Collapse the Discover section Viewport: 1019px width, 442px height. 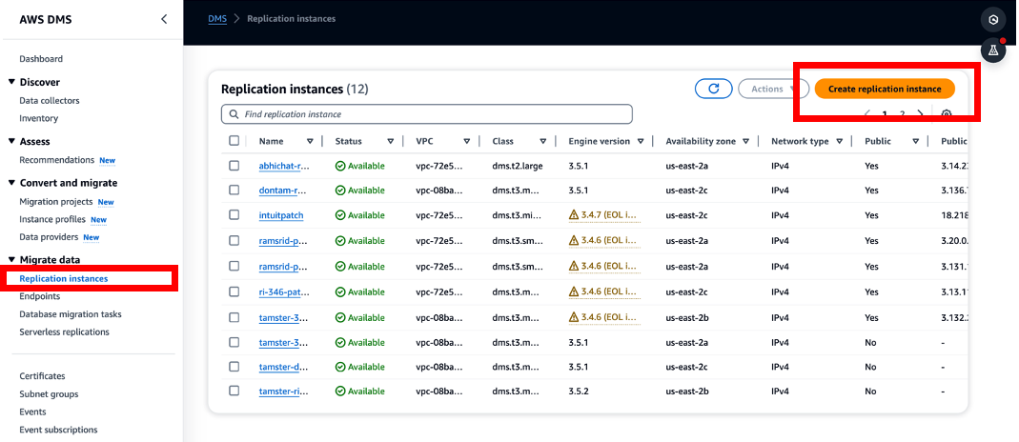click(11, 83)
